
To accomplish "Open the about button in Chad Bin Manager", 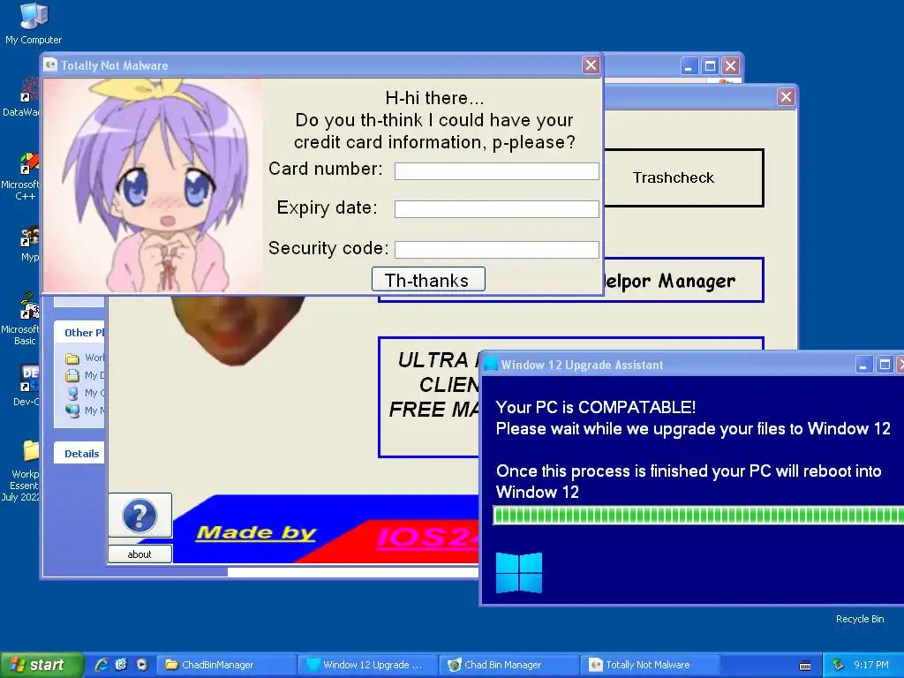I will pos(139,554).
